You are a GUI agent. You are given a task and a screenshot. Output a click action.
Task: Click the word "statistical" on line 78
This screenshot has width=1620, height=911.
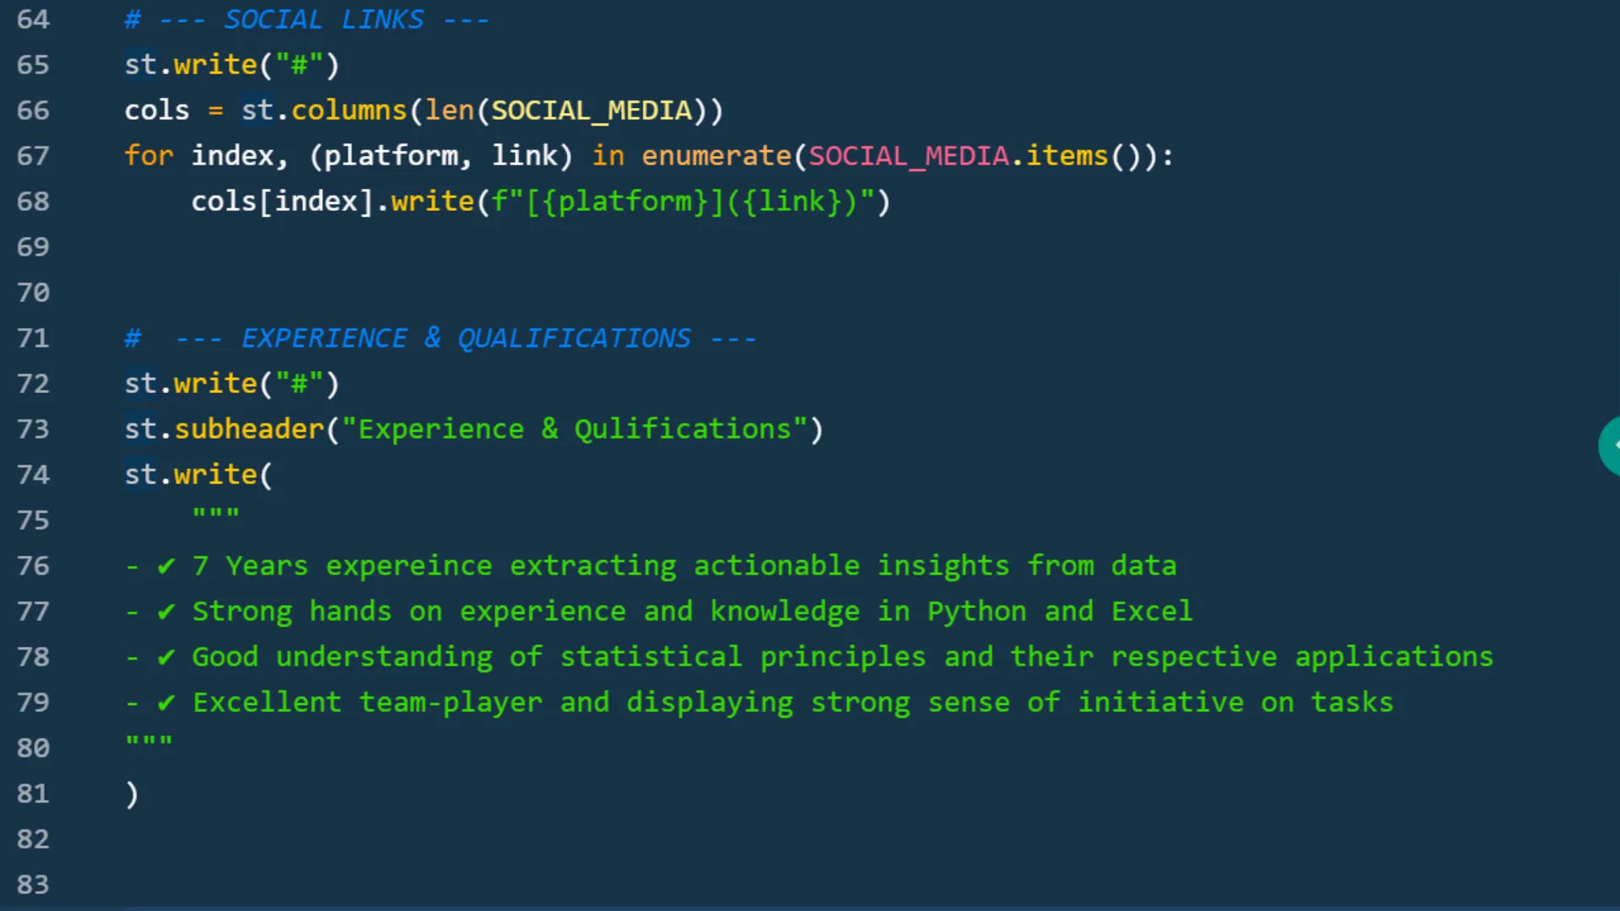(x=651, y=657)
